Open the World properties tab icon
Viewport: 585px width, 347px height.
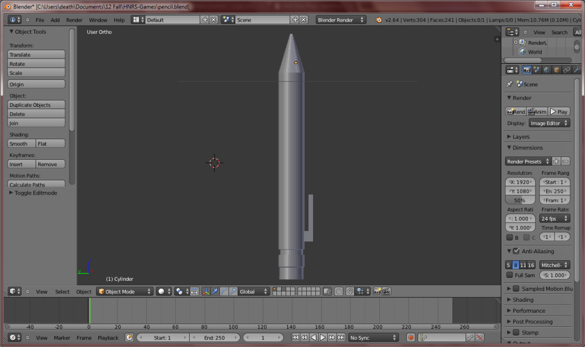[x=547, y=70]
